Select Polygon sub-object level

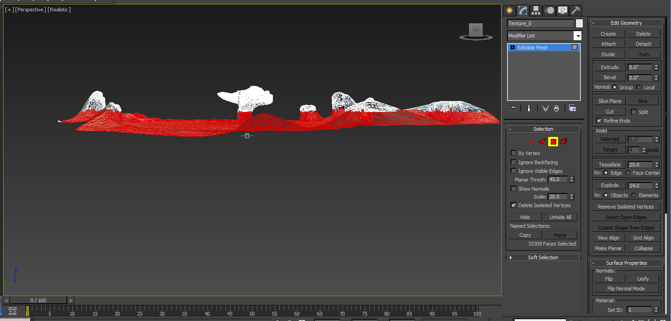click(553, 142)
